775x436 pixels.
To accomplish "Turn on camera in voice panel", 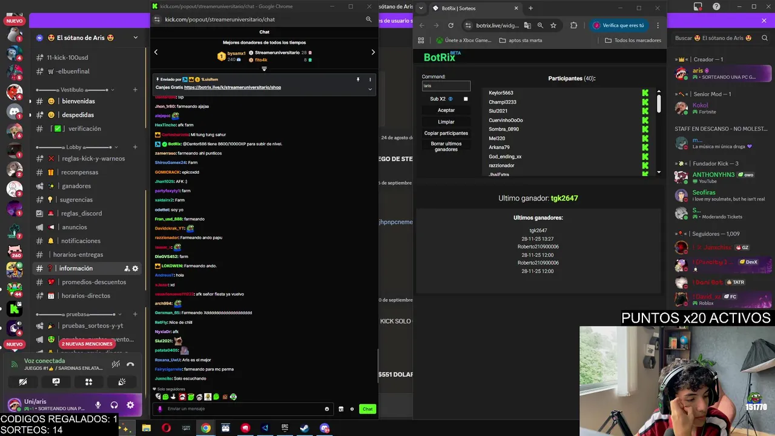I will [x=23, y=382].
